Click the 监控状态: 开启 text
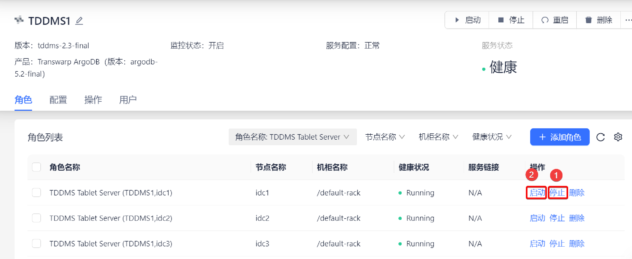Screen dimensions: 632x259 tap(197, 46)
